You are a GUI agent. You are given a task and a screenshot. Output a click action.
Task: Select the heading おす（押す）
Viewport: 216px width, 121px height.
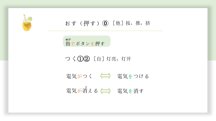tap(82, 23)
